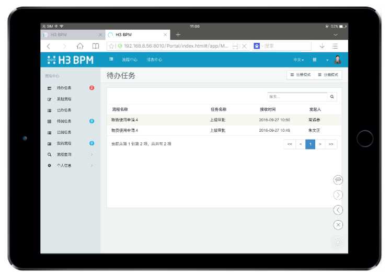Click the H3 BPM logo
Screen dimensions: 390x275
[71, 60]
